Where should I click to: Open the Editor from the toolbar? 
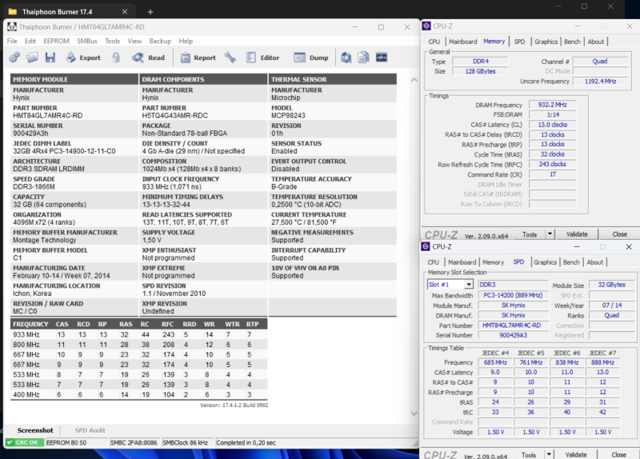coord(263,58)
